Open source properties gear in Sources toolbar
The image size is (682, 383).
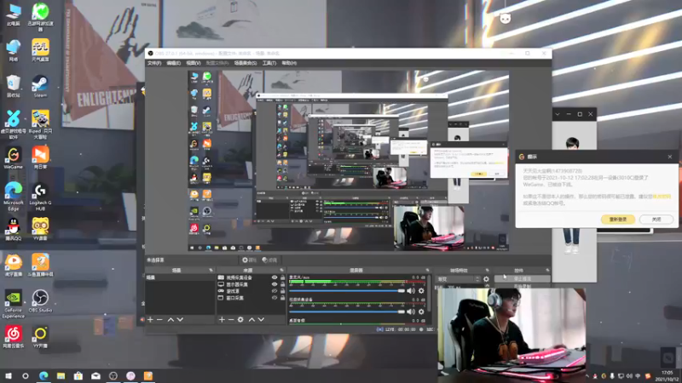(240, 320)
